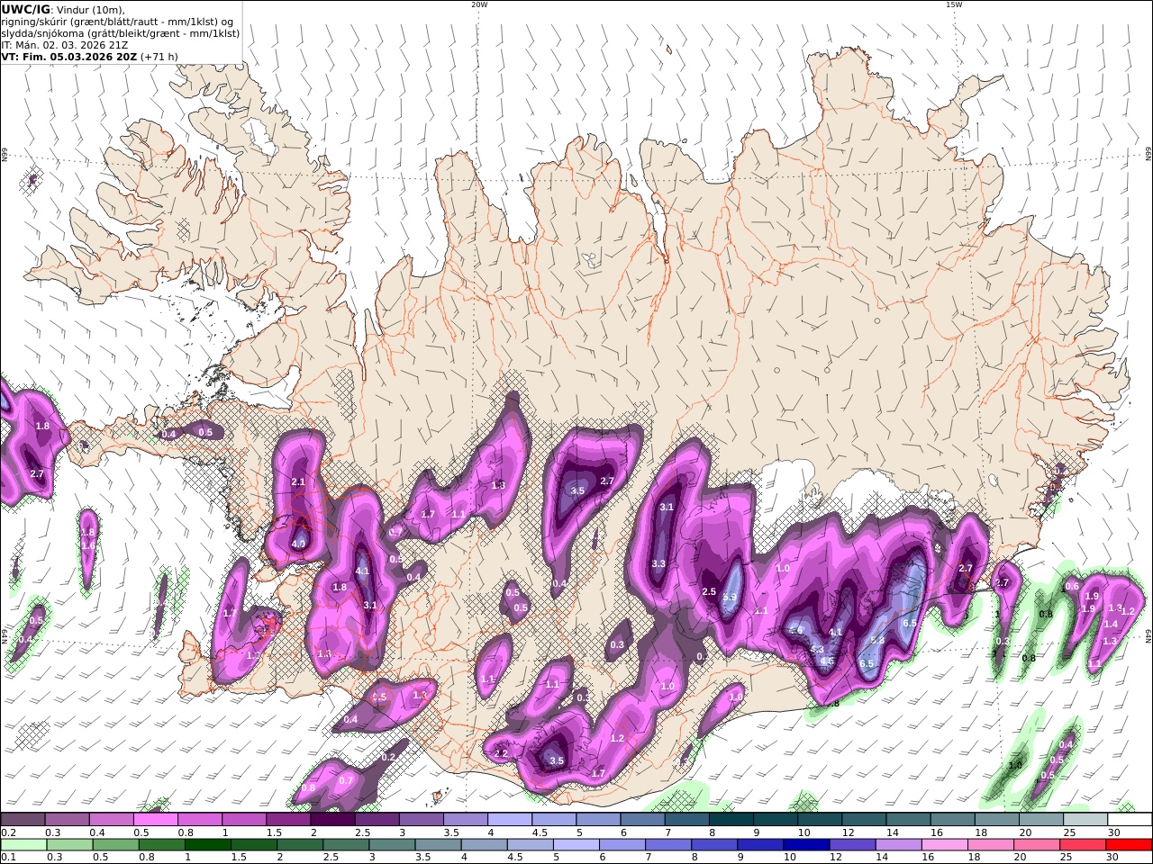Click the 'rigning/skúrir' legend description line
The width and height of the screenshot is (1153, 864).
[x=117, y=22]
